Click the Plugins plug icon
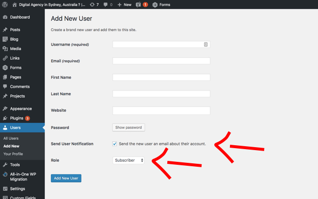The image size is (318, 199). [x=5, y=118]
